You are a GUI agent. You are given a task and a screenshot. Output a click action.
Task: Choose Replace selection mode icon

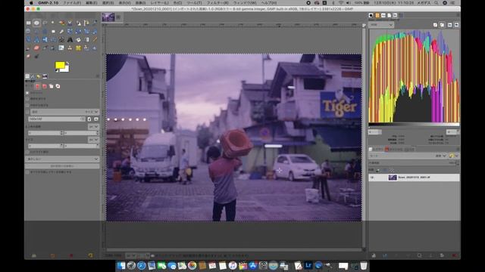coord(37,86)
